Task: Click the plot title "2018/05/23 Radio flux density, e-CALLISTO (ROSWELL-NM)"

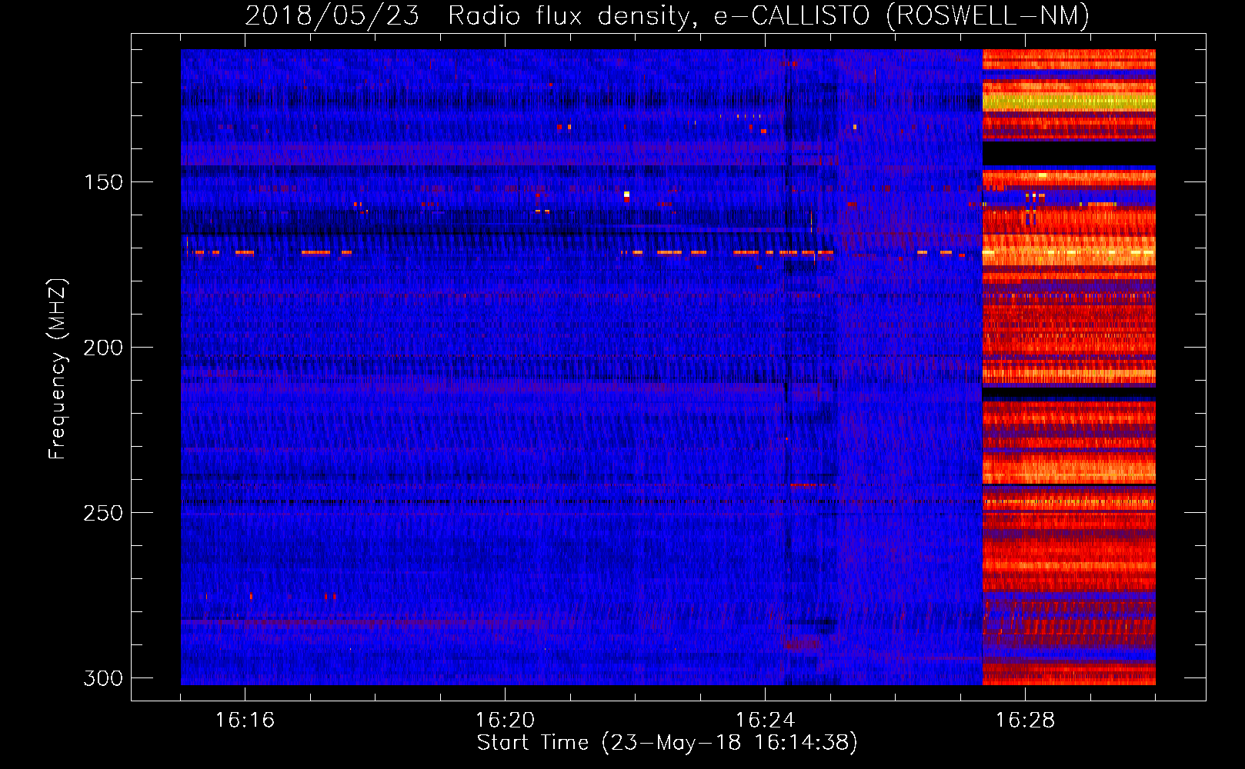Action: 667,15
